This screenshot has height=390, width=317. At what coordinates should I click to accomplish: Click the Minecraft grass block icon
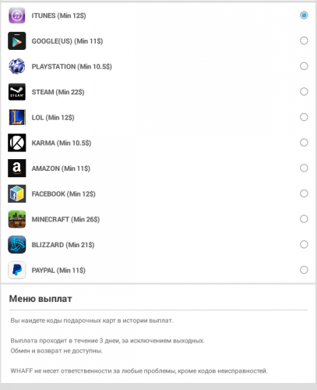pyautogui.click(x=17, y=219)
